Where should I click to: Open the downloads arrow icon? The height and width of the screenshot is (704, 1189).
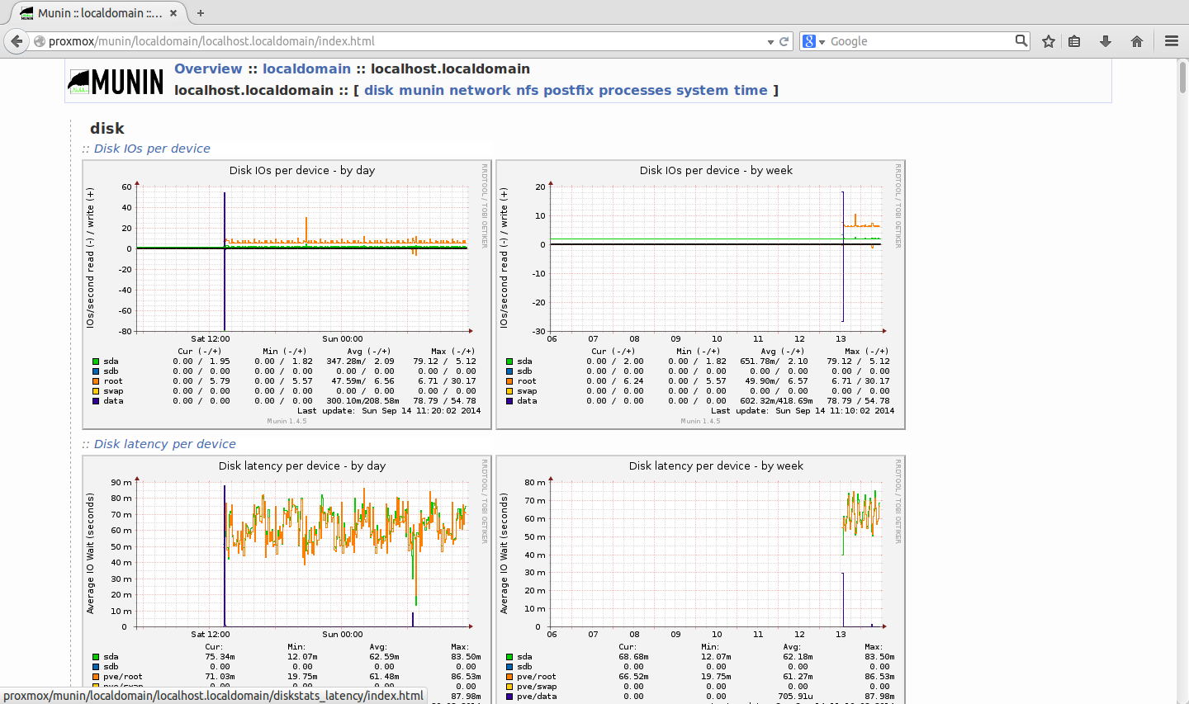(1106, 41)
